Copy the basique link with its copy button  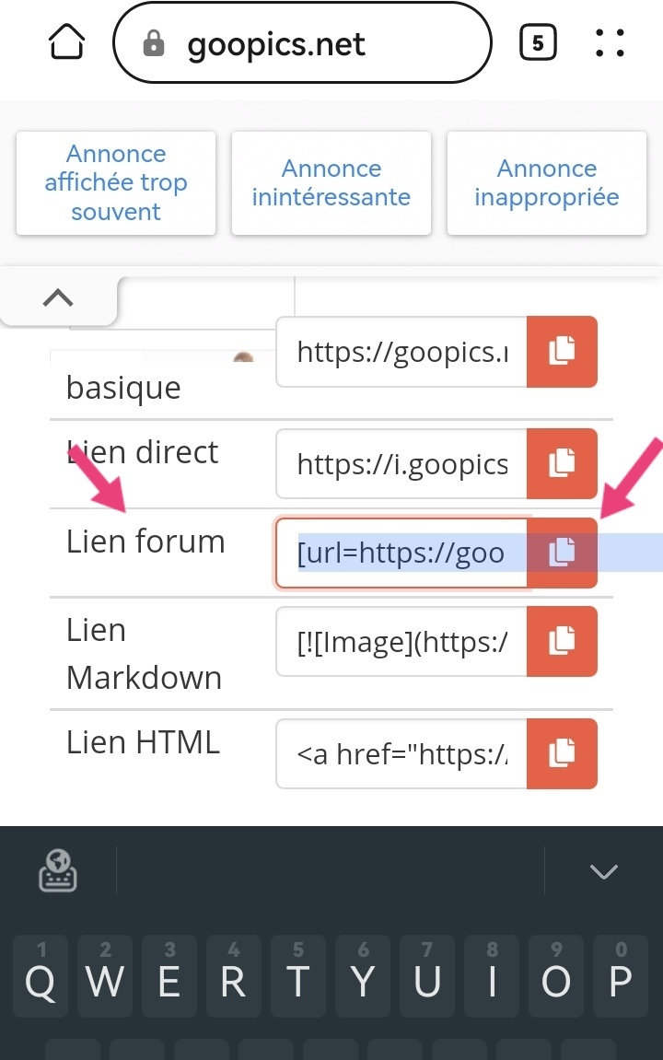[562, 352]
